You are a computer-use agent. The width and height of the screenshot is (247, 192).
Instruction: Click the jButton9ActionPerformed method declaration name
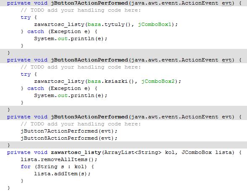point(89,117)
